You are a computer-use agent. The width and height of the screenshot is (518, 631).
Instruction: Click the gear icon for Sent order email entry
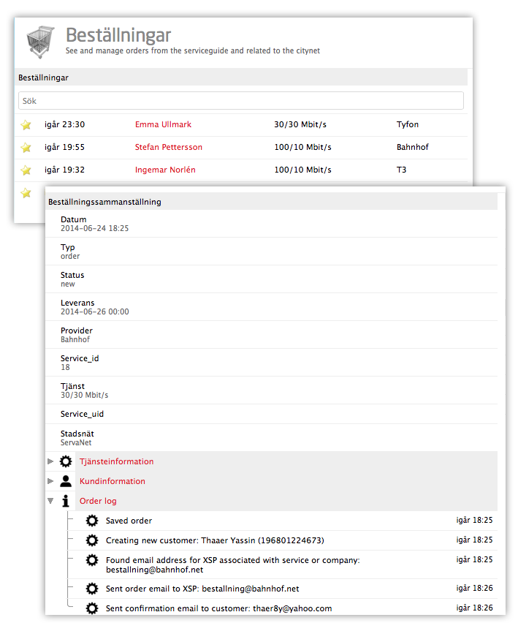click(x=91, y=589)
